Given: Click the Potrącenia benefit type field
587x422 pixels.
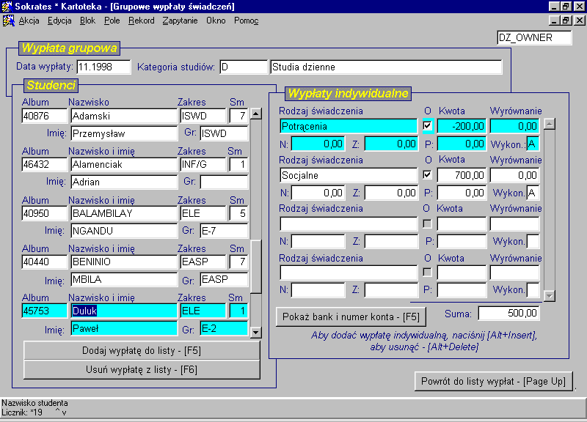Looking at the screenshot, I should pyautogui.click(x=349, y=126).
